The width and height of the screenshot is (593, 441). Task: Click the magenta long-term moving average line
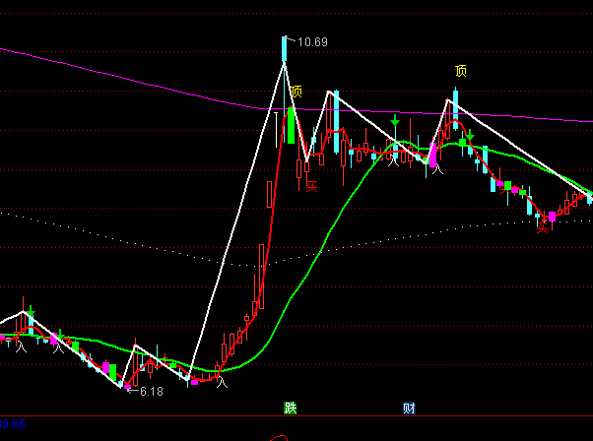[x=148, y=77]
